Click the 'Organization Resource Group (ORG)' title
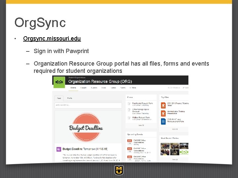238x178 pixels. click(100, 82)
